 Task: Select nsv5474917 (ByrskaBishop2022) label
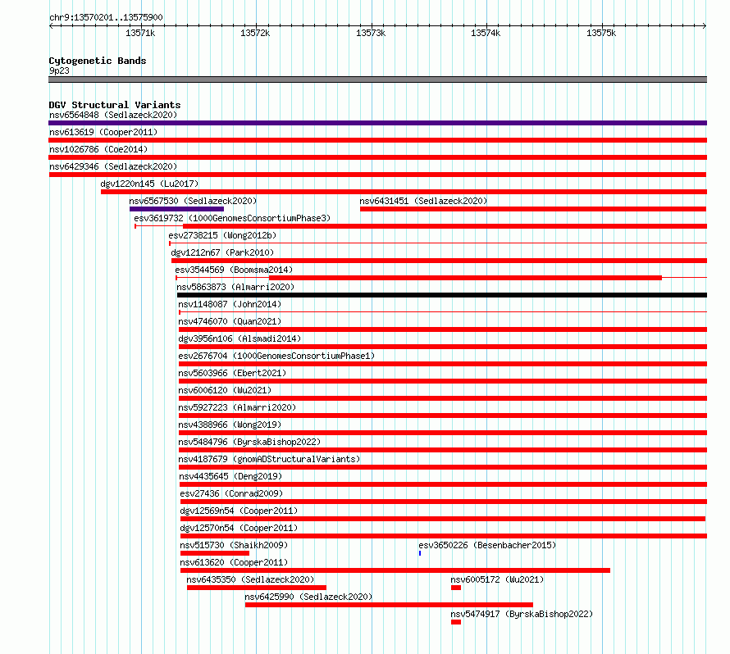click(522, 614)
